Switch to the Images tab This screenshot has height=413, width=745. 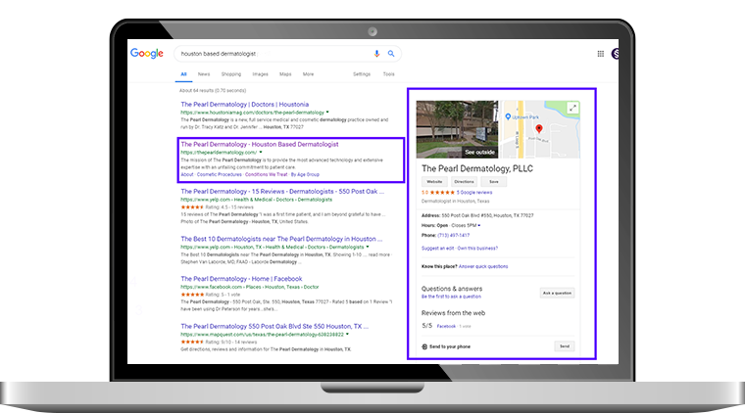[x=261, y=74]
